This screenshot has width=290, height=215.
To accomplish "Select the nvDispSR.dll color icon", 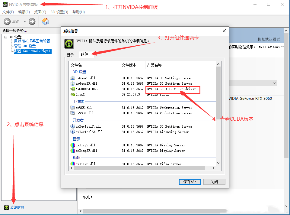I will pos(73,151).
